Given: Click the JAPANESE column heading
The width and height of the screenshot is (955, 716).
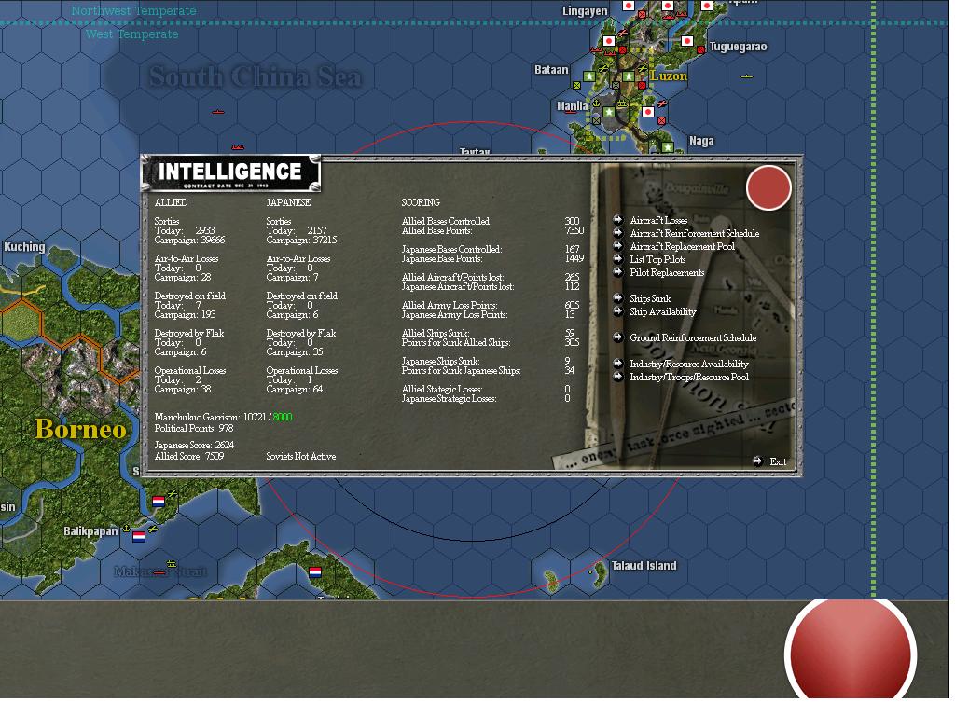Looking at the screenshot, I should pyautogui.click(x=288, y=202).
